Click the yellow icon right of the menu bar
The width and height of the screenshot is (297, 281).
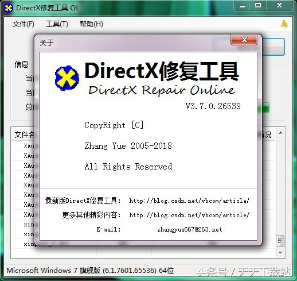pos(284,24)
